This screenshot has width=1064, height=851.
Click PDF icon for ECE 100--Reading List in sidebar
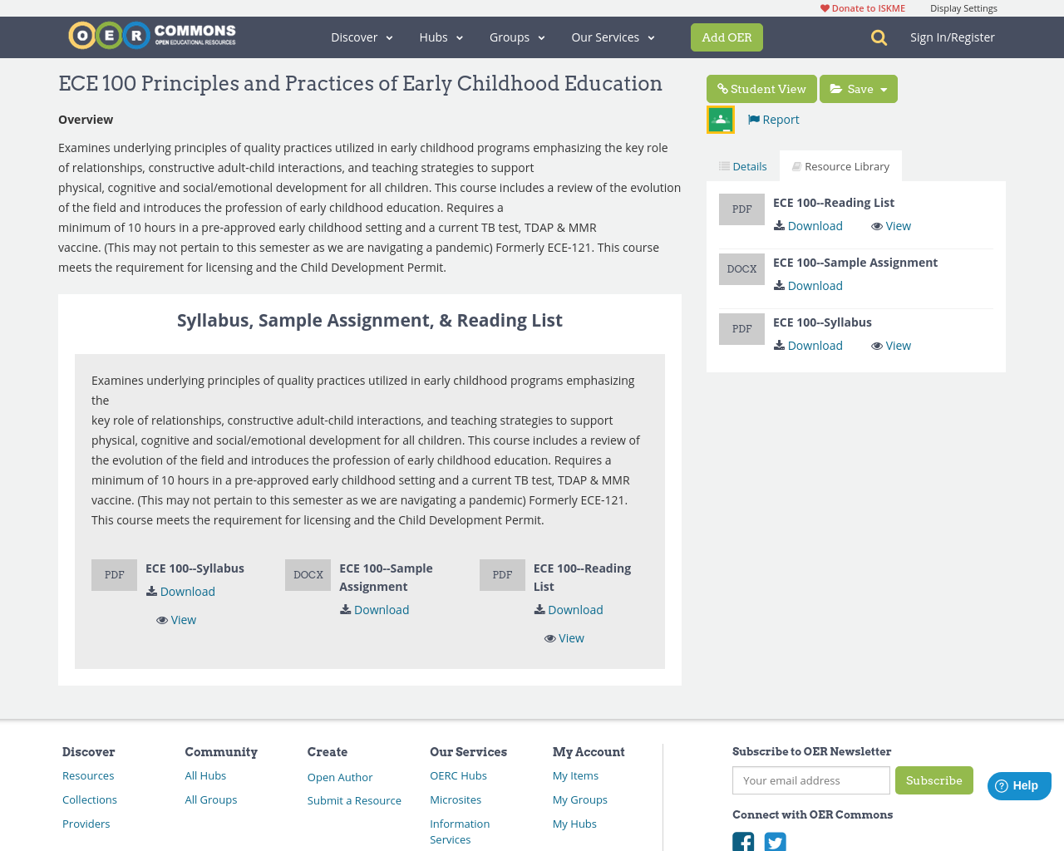click(x=741, y=209)
